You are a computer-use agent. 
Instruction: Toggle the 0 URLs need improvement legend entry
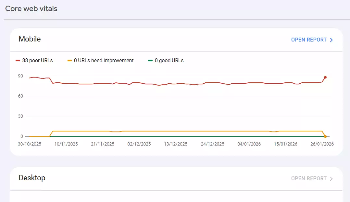coord(100,60)
